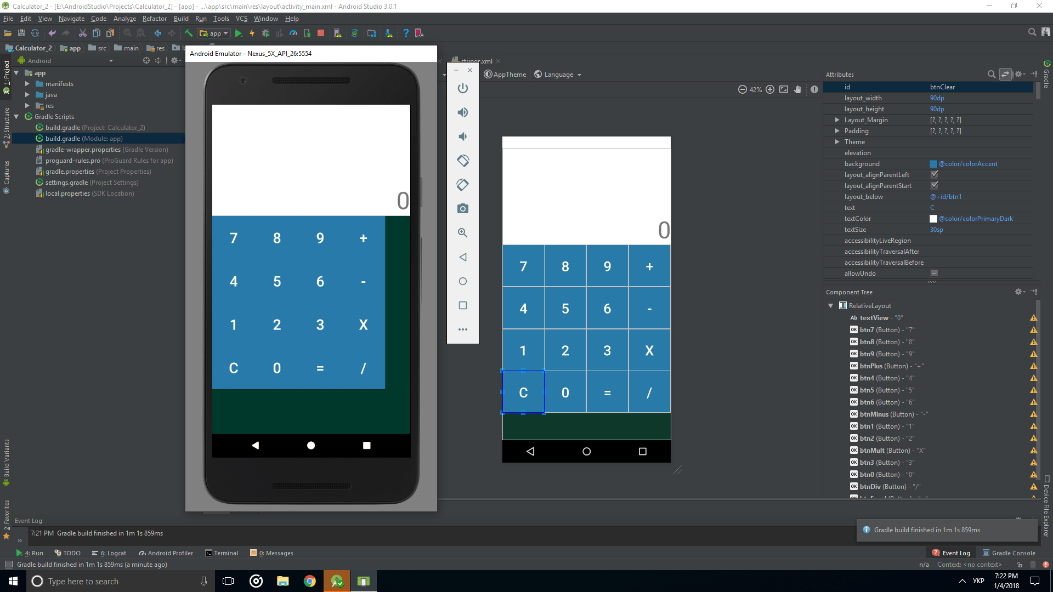Click the Event Log button at bottom right

955,553
